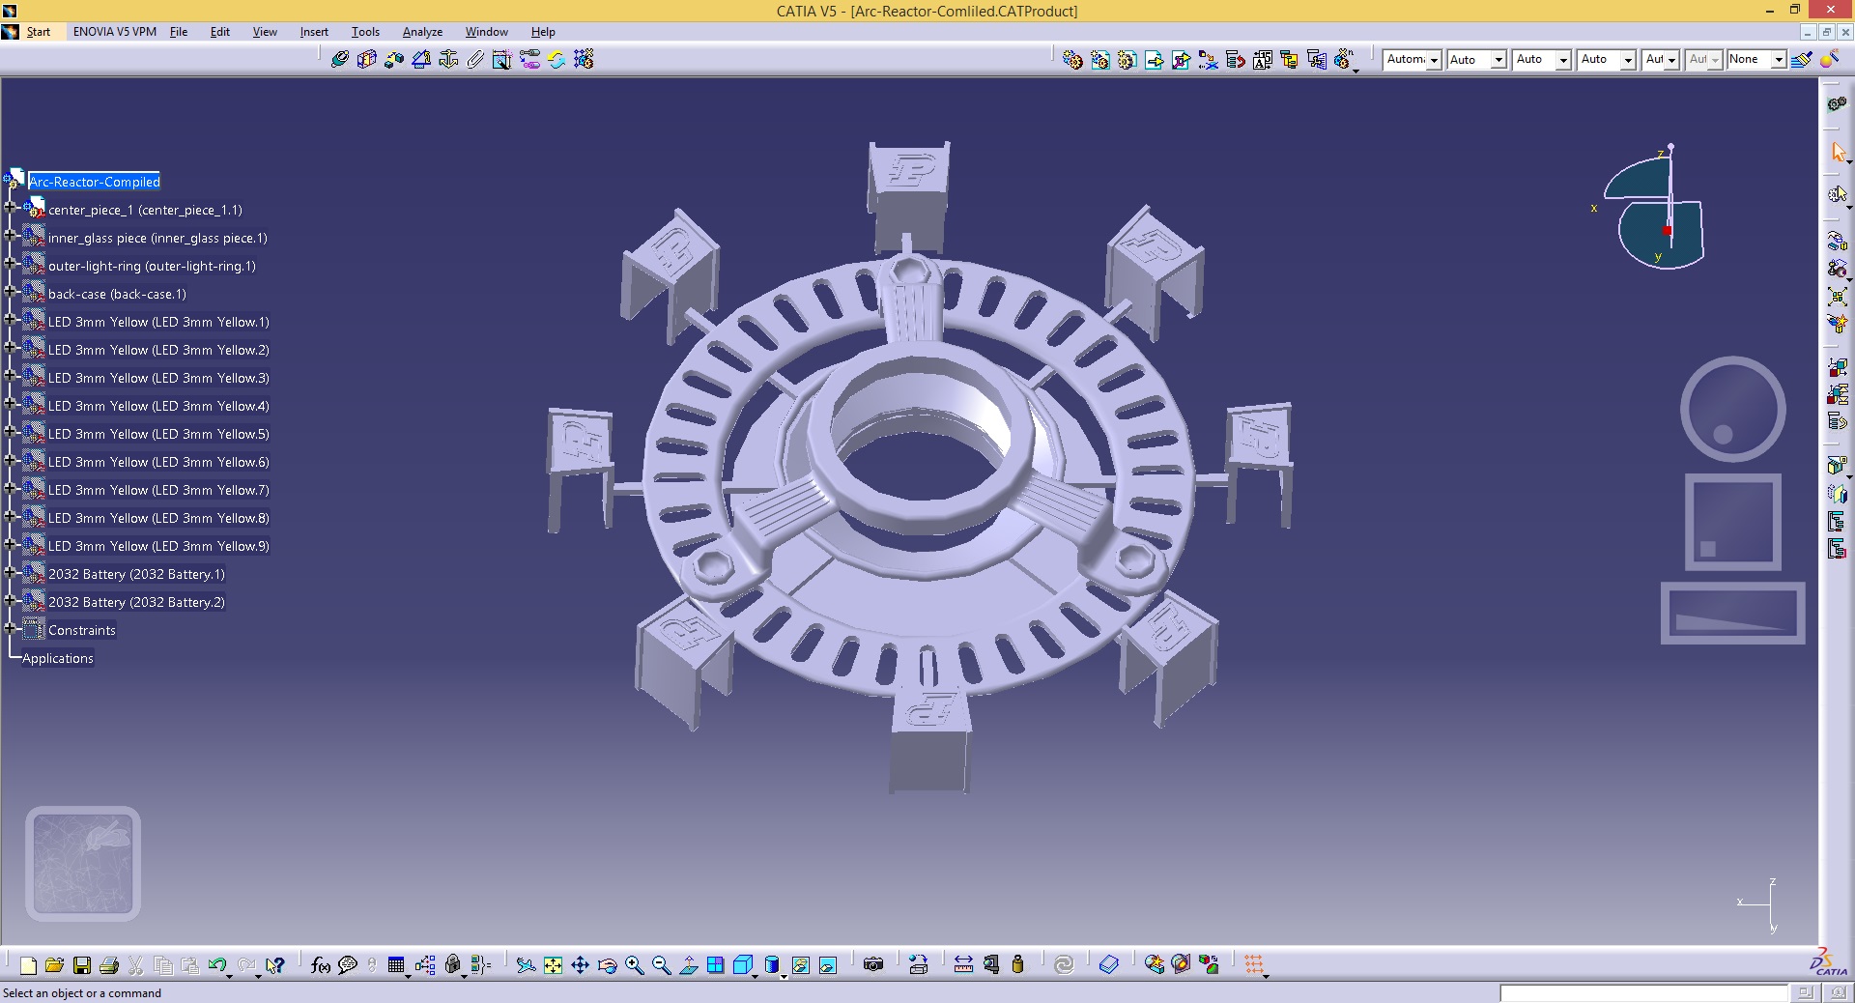This screenshot has height=1003, width=1855.
Task: Select the Angle Constraint tool
Action: click(420, 60)
